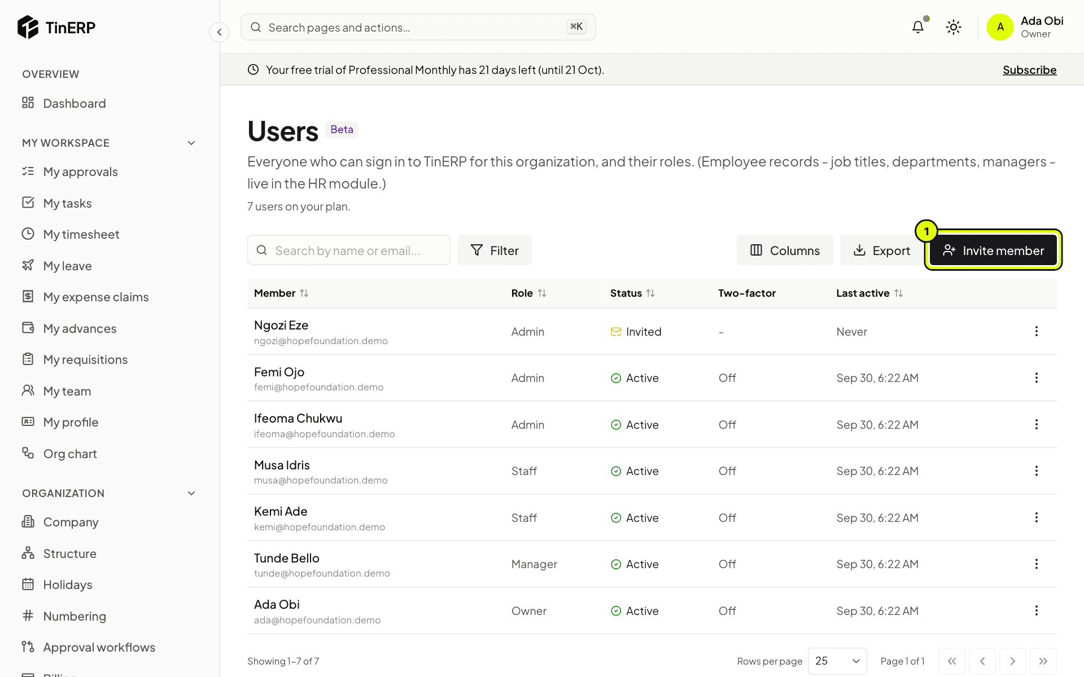Sort the table by Last active column
The height and width of the screenshot is (677, 1084).
point(869,293)
